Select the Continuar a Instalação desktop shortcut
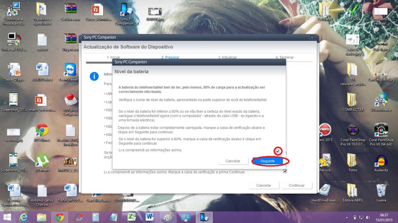Screen dimensions: 398x223 point(14,14)
